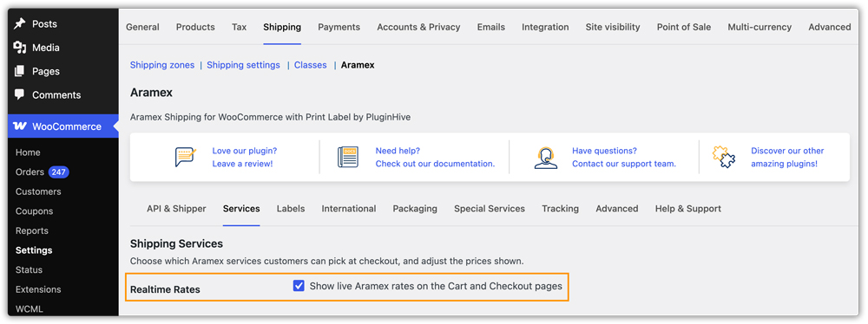Click the Shipping Services heading

click(x=176, y=243)
